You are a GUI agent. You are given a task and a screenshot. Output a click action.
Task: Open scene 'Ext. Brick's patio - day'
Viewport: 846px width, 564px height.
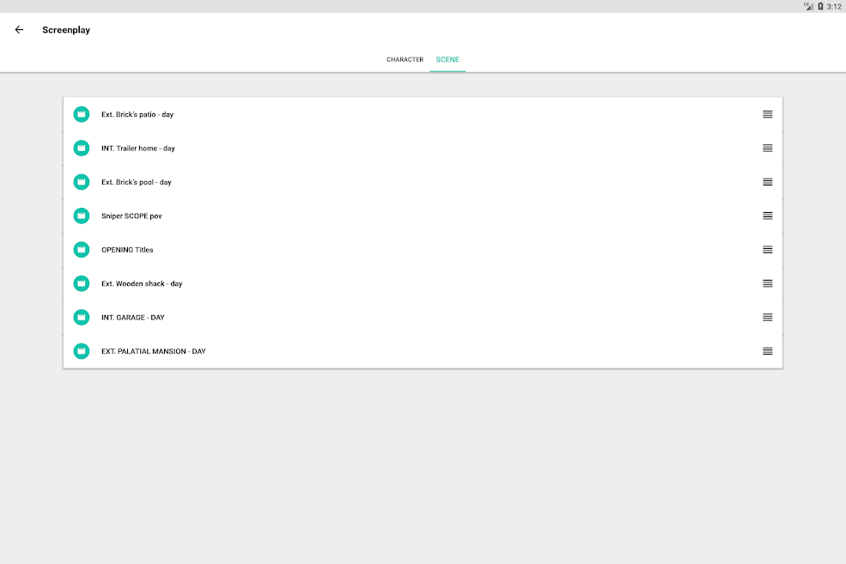pos(423,114)
